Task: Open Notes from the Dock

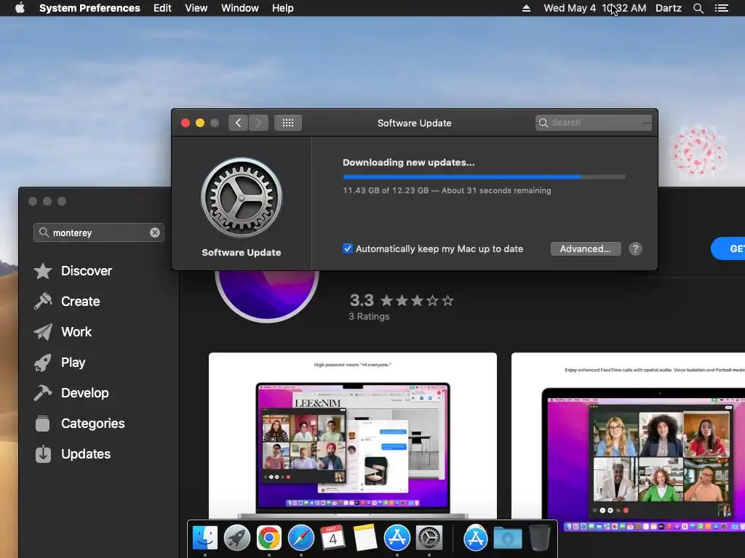Action: 365,538
